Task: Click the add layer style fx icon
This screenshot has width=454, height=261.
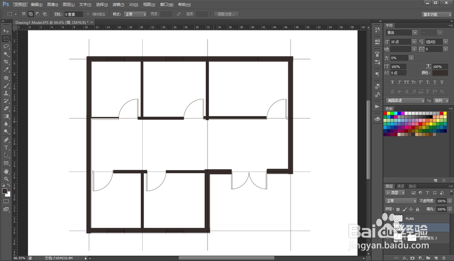Action: click(x=405, y=258)
